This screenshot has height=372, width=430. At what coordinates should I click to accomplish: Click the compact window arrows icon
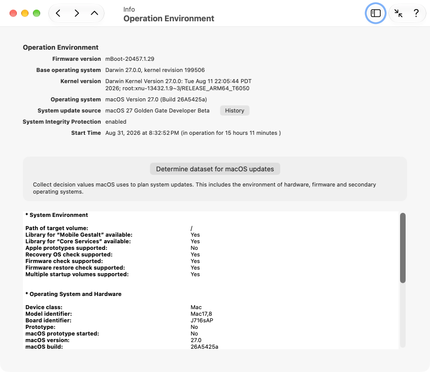point(398,13)
